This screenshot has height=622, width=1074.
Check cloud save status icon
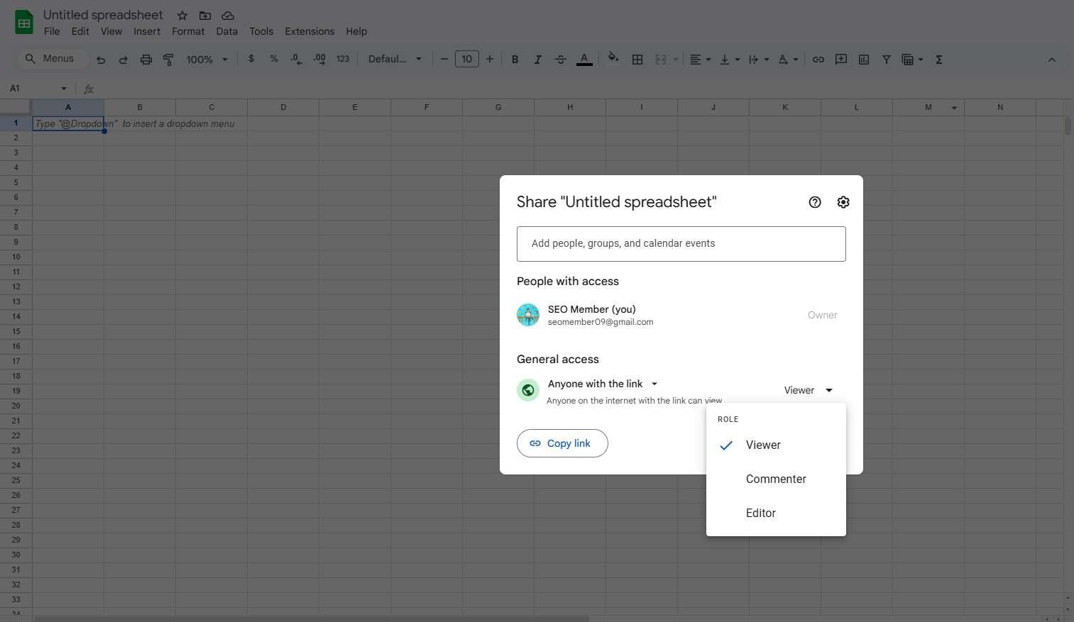(228, 16)
